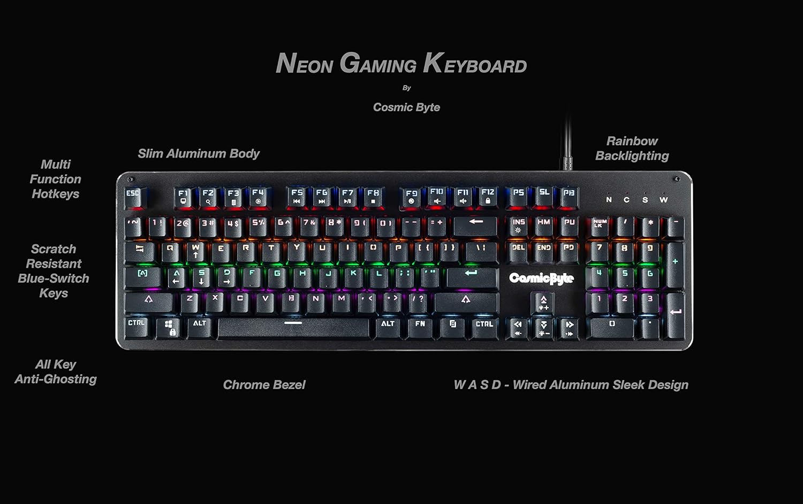Select the "Slim Aluminum Body" label

199,154
